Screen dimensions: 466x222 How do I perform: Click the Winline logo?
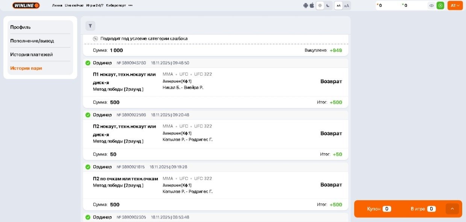[26, 5]
